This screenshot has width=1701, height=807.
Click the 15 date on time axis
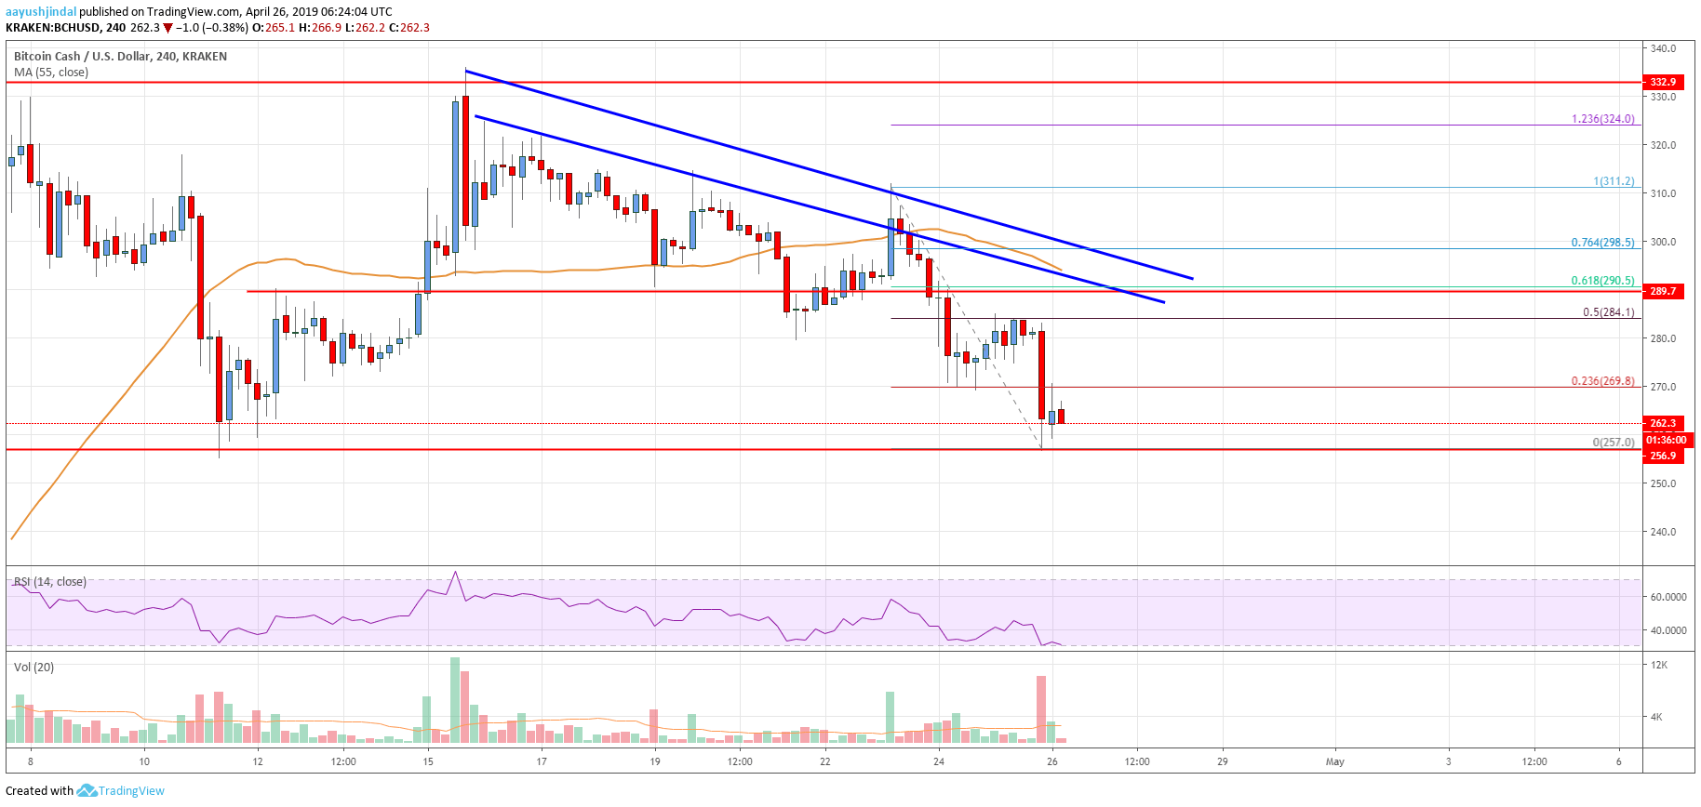[x=428, y=761]
